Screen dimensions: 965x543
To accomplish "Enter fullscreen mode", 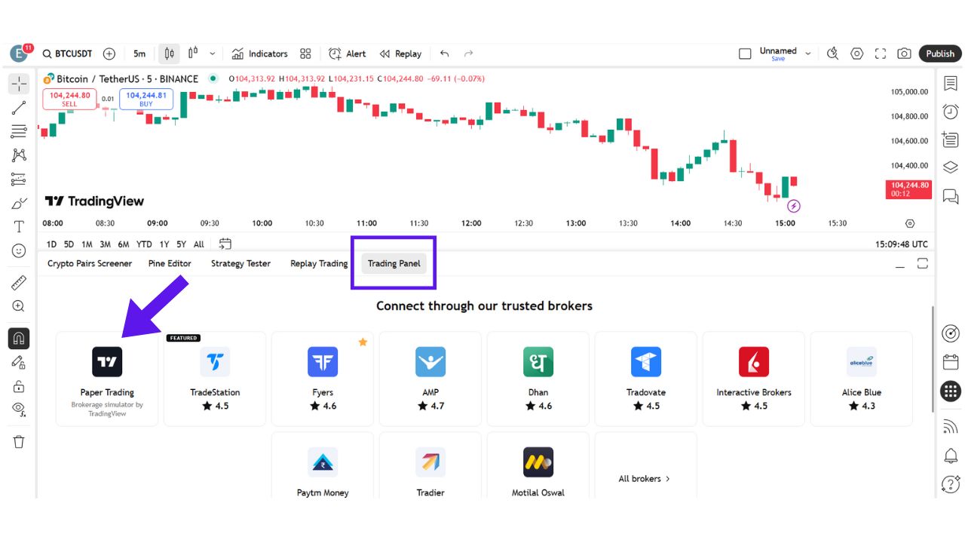I will click(x=881, y=54).
